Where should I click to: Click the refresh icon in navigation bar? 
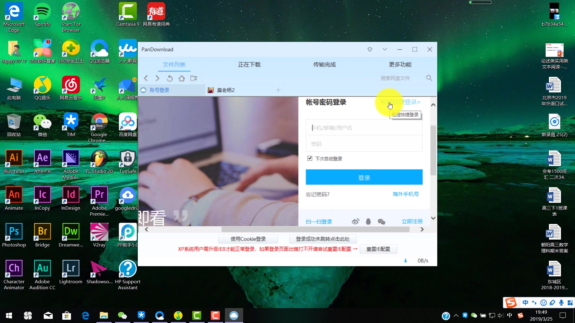(170, 78)
